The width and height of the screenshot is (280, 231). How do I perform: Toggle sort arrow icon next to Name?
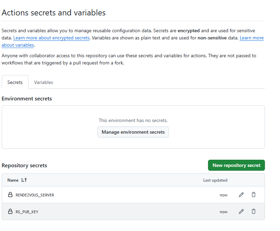24,180
